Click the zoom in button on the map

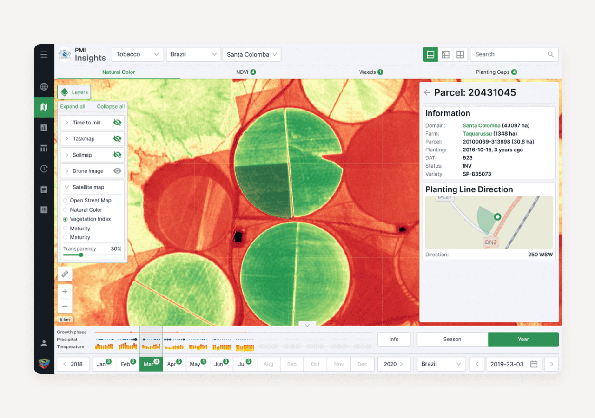[x=65, y=291]
